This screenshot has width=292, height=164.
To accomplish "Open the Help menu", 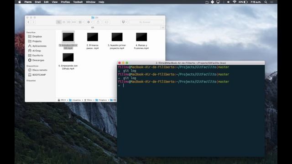I will (x=101, y=2).
